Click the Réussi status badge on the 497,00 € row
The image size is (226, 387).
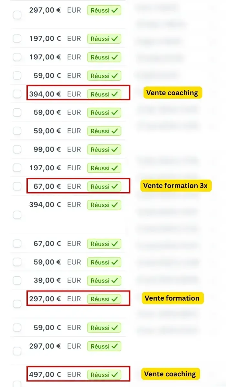tap(104, 375)
